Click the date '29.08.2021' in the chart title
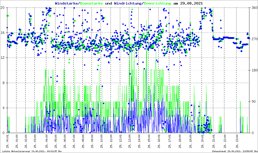Image resolution: width=258 pixels, height=153 pixels. pyautogui.click(x=191, y=3)
